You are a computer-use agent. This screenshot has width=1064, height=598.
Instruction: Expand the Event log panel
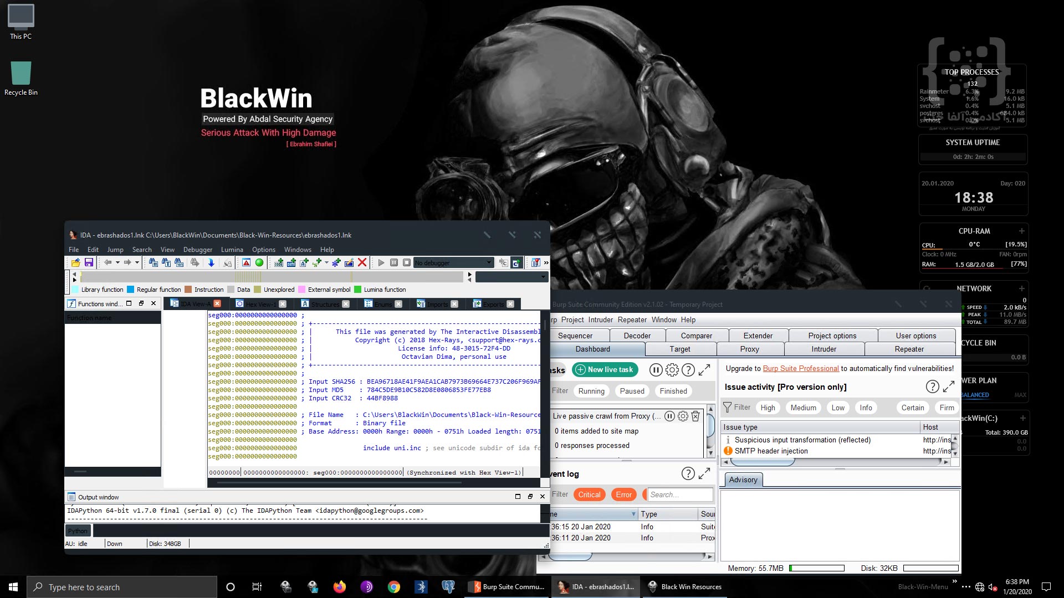(704, 473)
